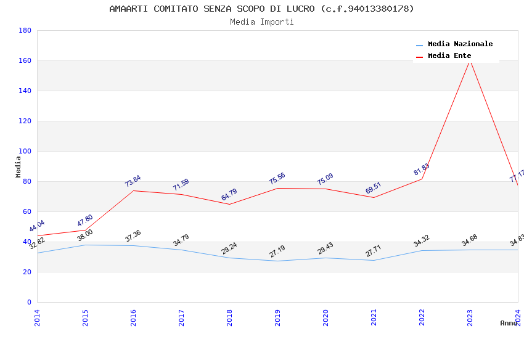524x339 pixels.
Task: Click the 34.68 data label
Action: [x=470, y=240]
